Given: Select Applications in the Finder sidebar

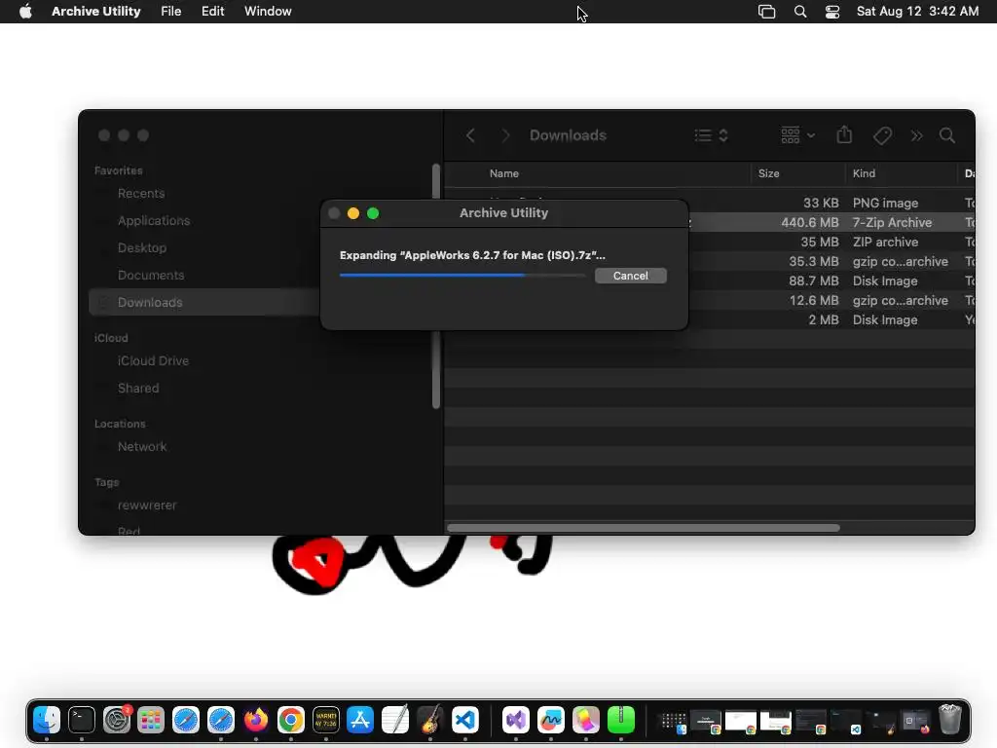Looking at the screenshot, I should point(154,221).
